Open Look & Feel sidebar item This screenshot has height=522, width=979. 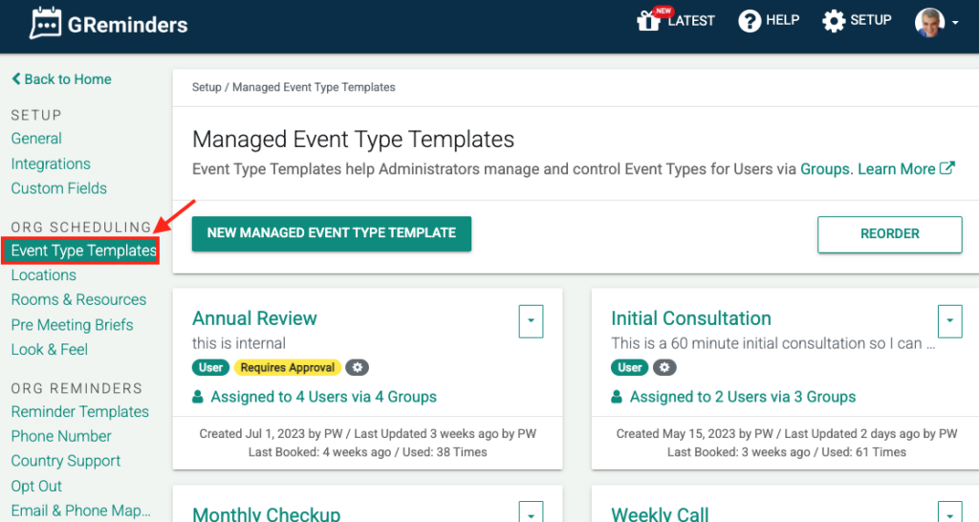pyautogui.click(x=50, y=349)
